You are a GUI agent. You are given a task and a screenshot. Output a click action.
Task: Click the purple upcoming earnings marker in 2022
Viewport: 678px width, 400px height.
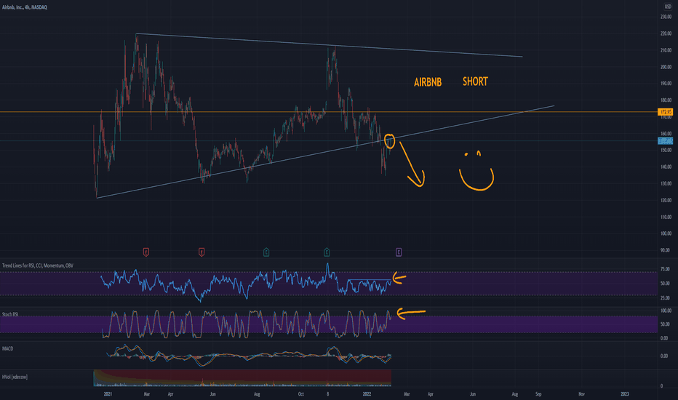(399, 252)
